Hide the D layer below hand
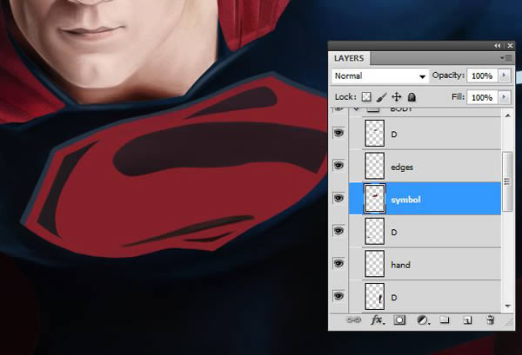The image size is (522, 355). [339, 296]
